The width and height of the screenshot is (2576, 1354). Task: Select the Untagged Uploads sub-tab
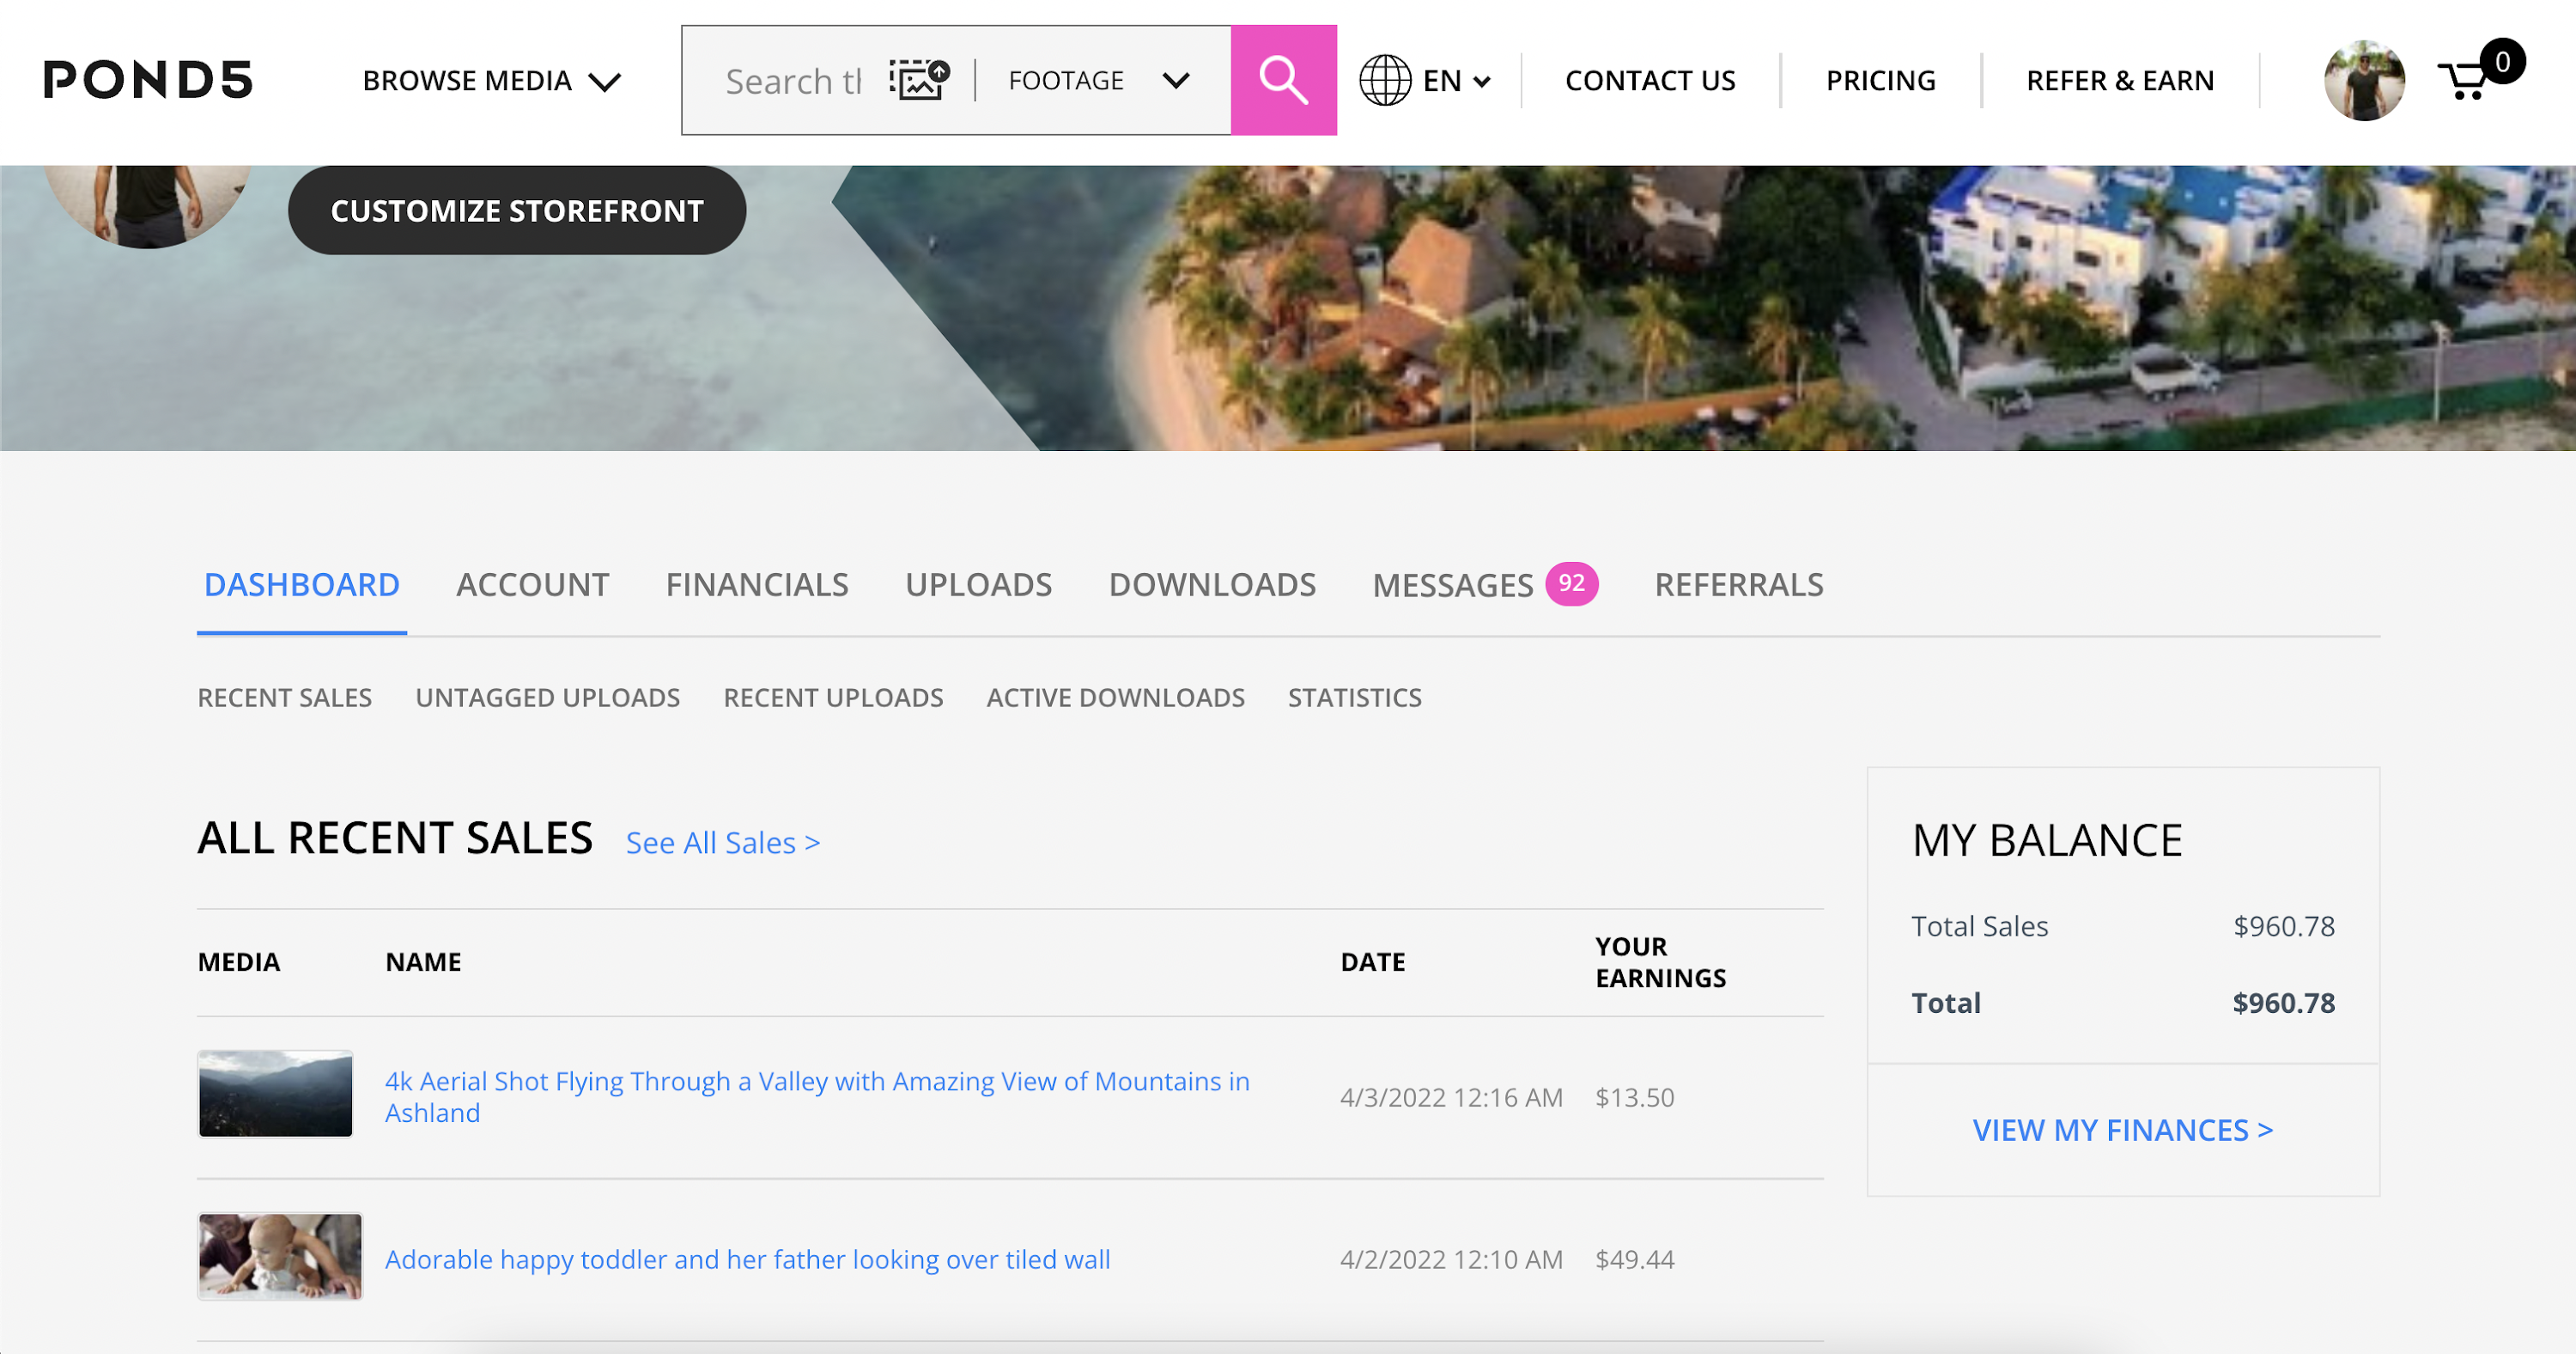(547, 698)
